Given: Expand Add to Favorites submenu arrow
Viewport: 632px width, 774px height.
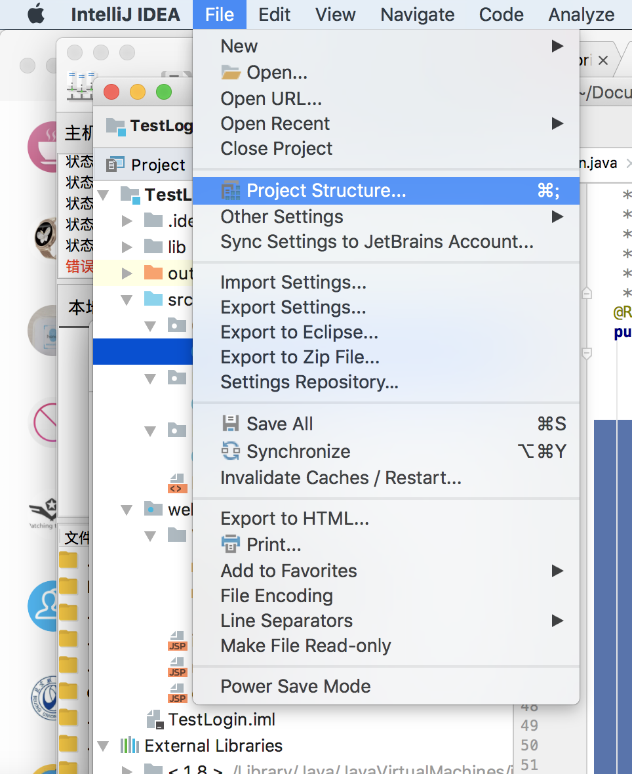Looking at the screenshot, I should point(557,571).
